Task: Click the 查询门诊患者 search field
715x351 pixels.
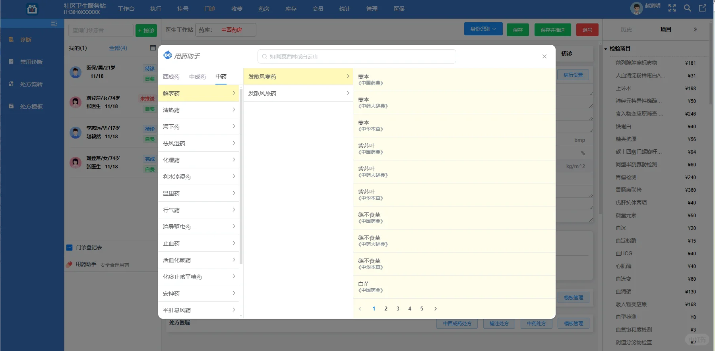Action: pyautogui.click(x=101, y=30)
